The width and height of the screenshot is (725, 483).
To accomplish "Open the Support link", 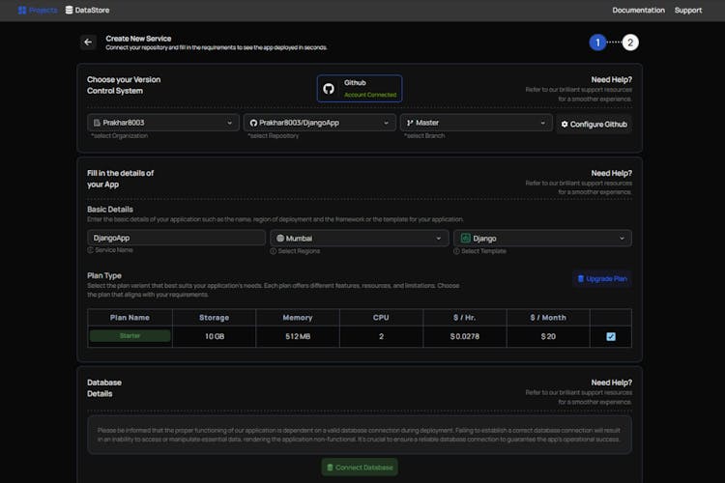I will click(x=687, y=11).
